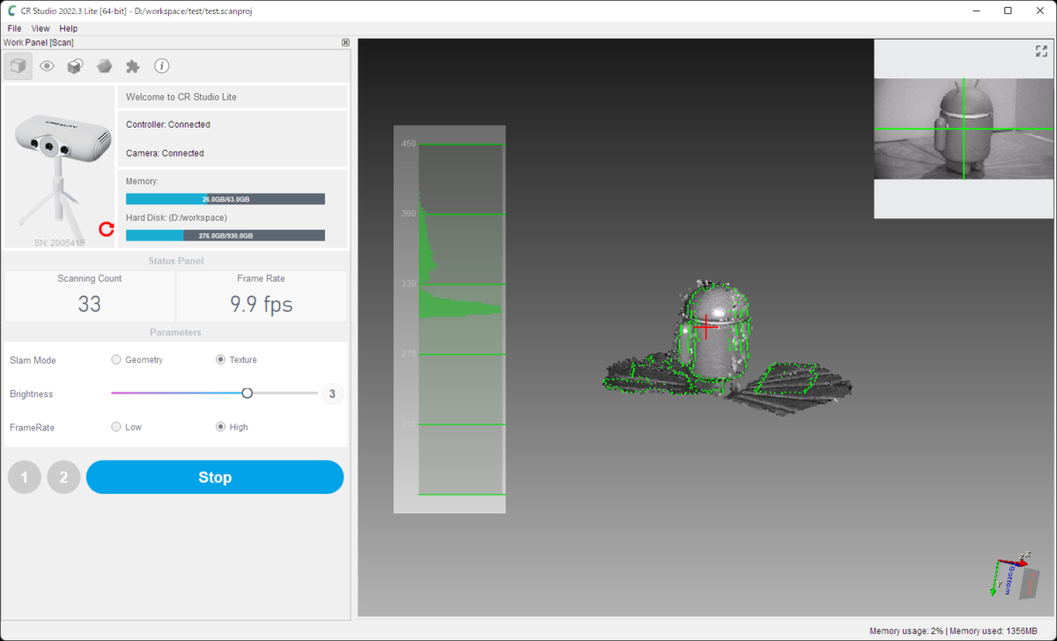The height and width of the screenshot is (641, 1057).
Task: Close the Work Panel with X icon
Action: click(345, 42)
